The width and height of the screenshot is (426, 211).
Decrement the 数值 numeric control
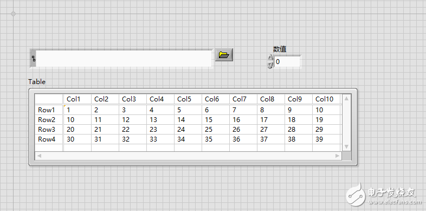[x=270, y=65]
